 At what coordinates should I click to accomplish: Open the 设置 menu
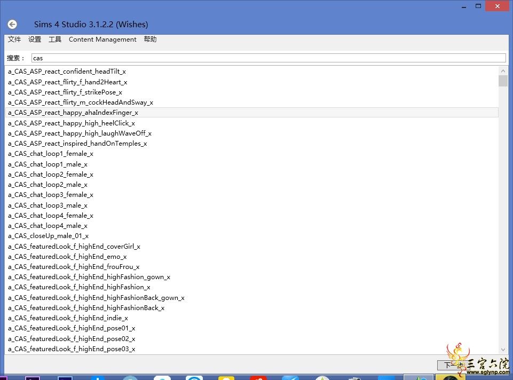35,39
